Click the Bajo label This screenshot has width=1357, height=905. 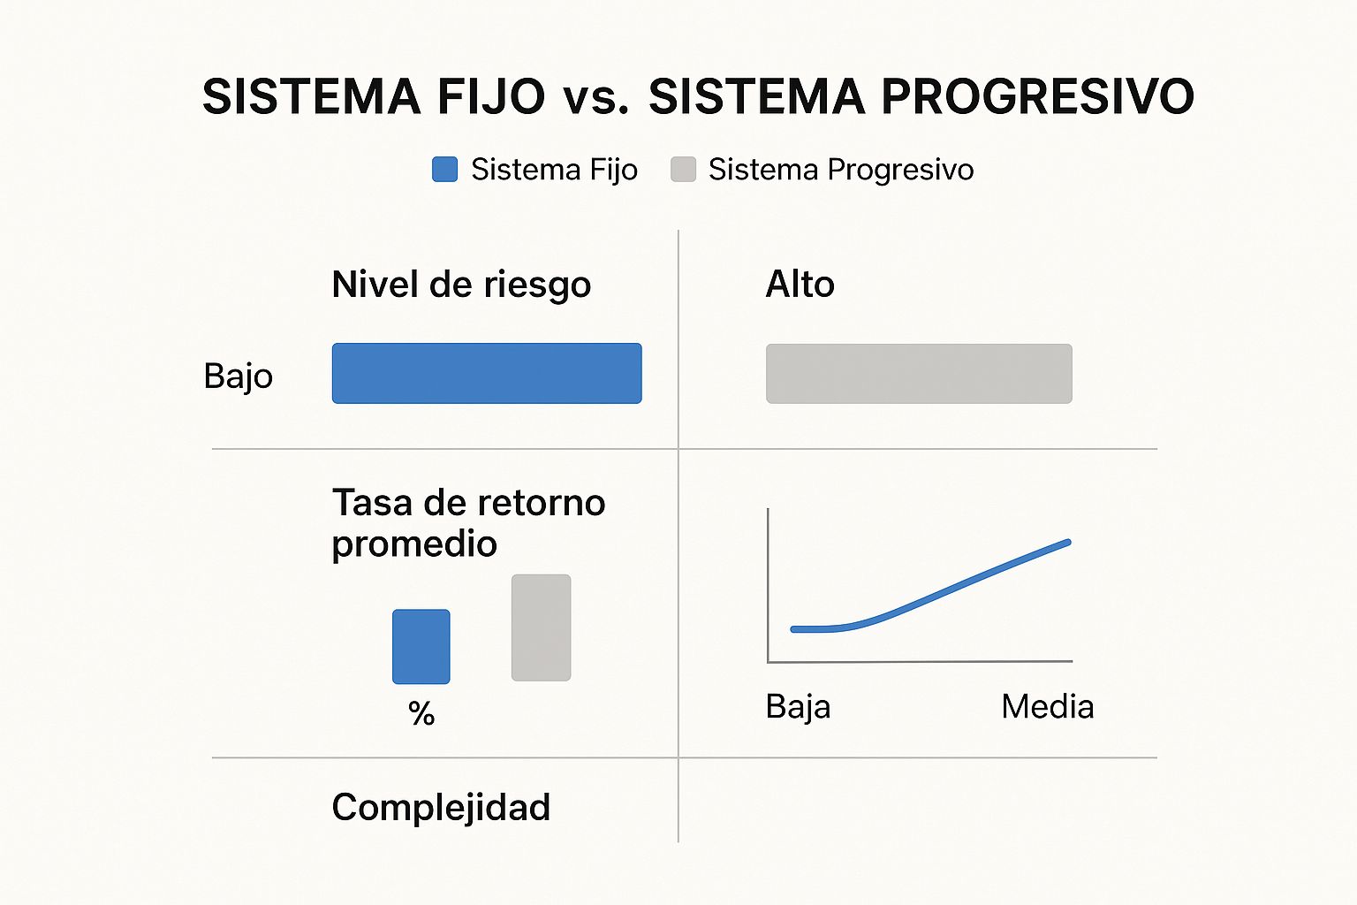tap(239, 376)
